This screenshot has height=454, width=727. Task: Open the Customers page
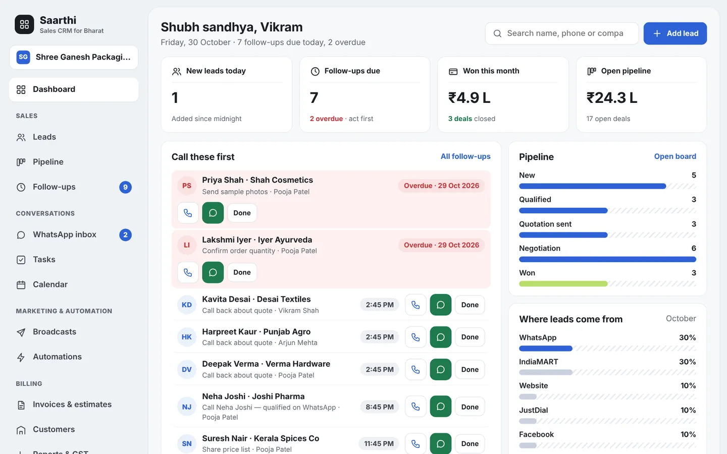pyautogui.click(x=74, y=429)
